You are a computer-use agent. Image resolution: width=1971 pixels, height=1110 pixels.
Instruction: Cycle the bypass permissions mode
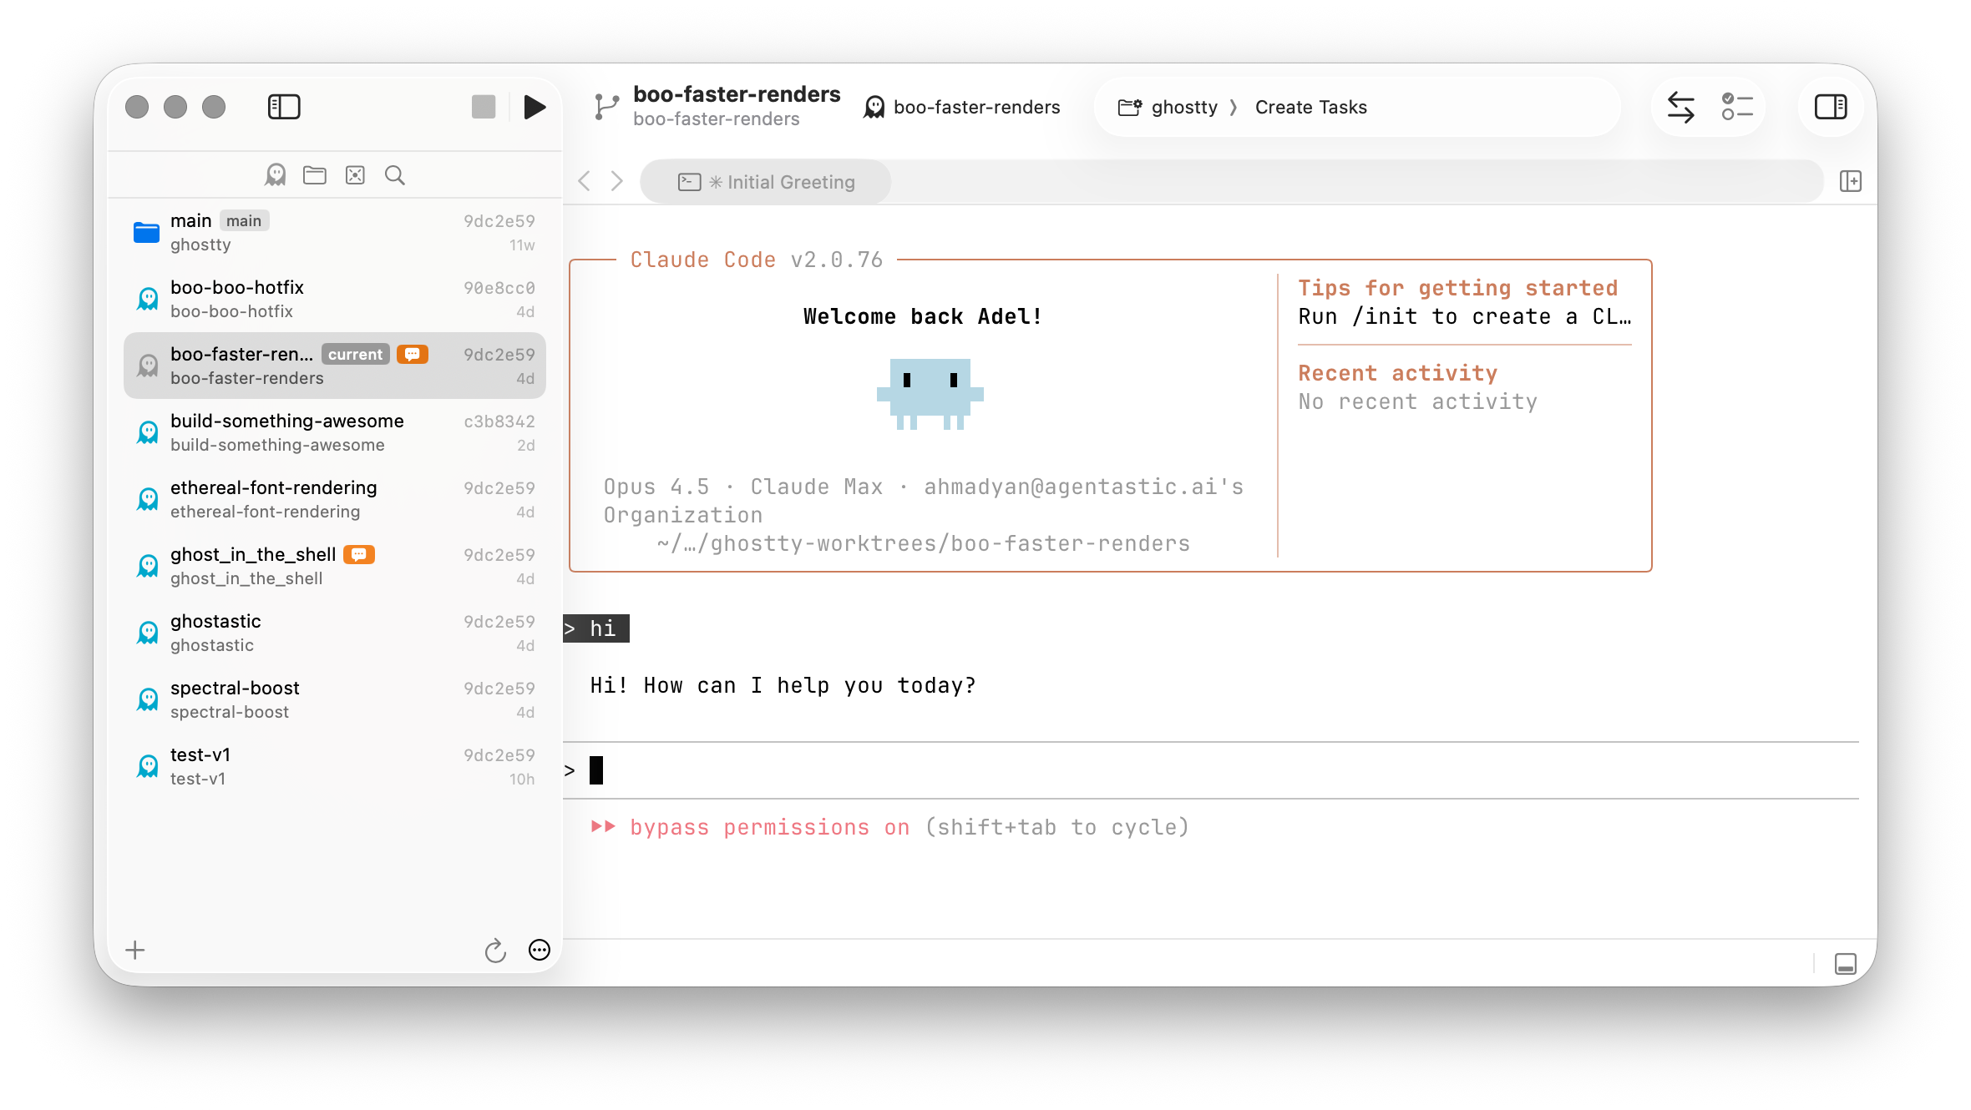[769, 827]
